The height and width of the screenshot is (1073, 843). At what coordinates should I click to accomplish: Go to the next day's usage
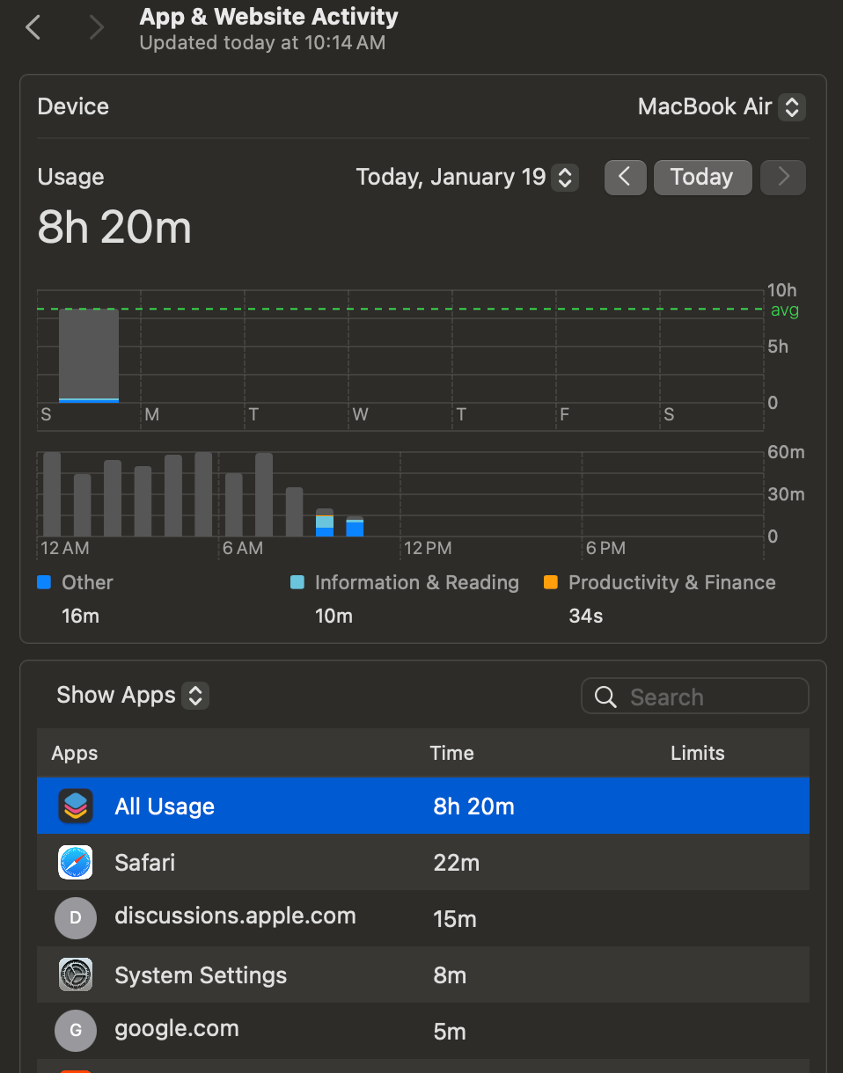click(783, 178)
